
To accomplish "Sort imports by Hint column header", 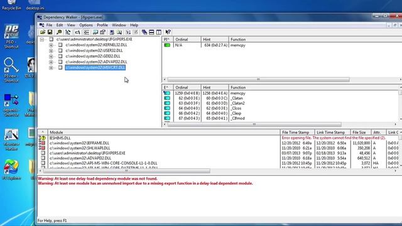I will [x=215, y=40].
